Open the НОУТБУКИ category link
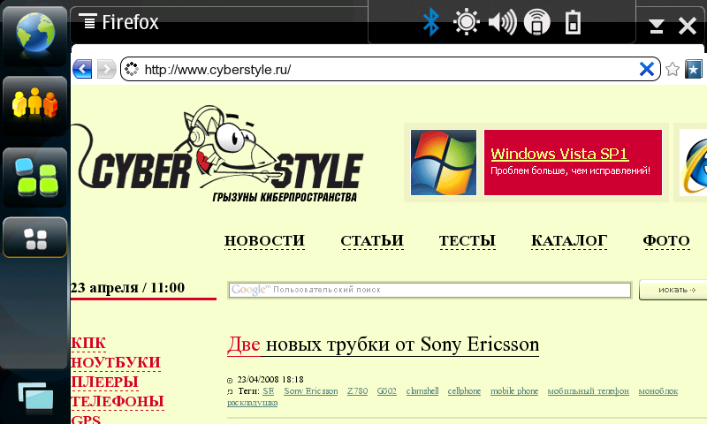Image resolution: width=707 pixels, height=424 pixels. [x=116, y=363]
